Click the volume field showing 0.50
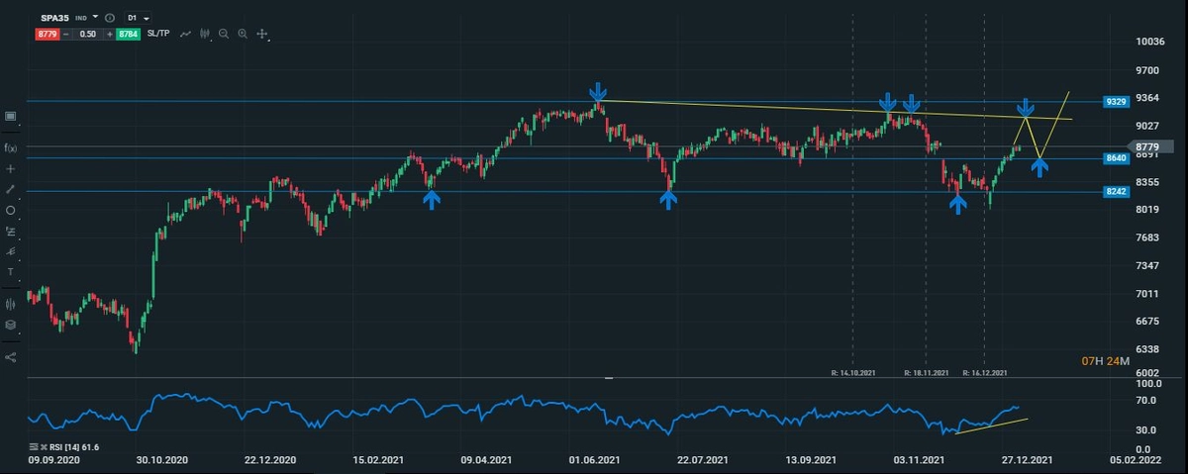 coord(87,34)
